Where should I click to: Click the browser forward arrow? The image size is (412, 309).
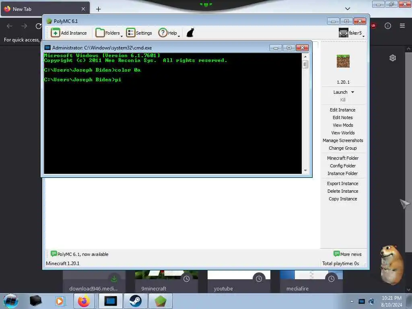(x=24, y=26)
